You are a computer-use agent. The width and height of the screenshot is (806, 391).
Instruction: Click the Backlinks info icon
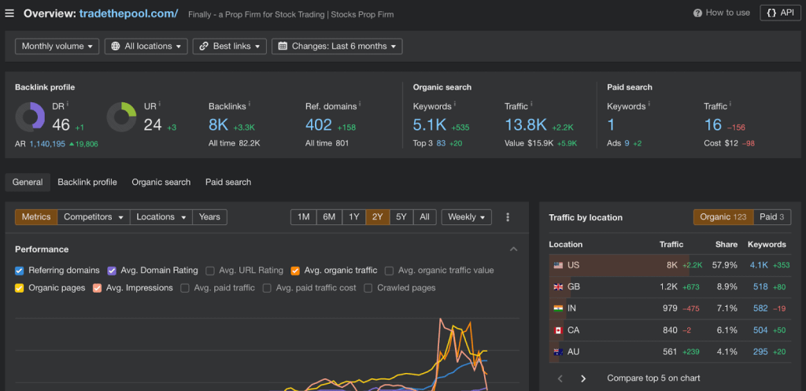click(x=250, y=104)
